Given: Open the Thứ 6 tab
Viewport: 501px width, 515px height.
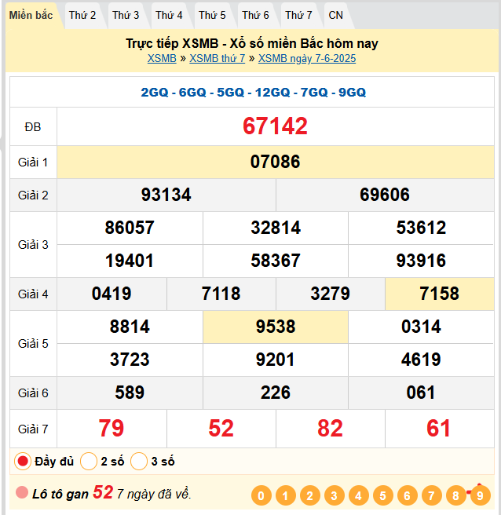Looking at the screenshot, I should 255,16.
